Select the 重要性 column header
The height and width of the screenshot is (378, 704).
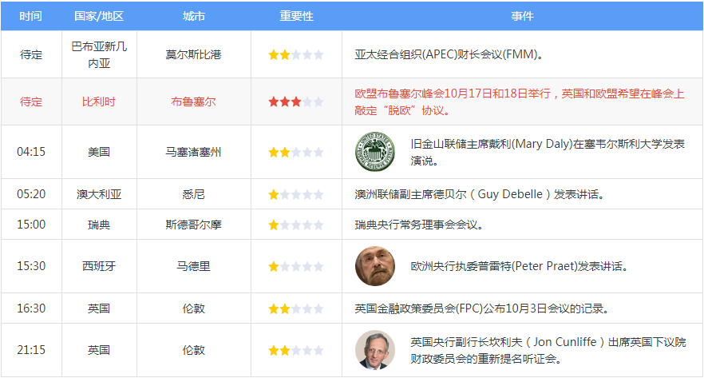click(x=296, y=16)
